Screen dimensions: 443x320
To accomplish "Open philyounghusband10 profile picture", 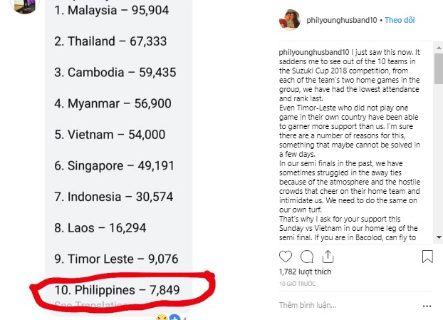I will [290, 19].
